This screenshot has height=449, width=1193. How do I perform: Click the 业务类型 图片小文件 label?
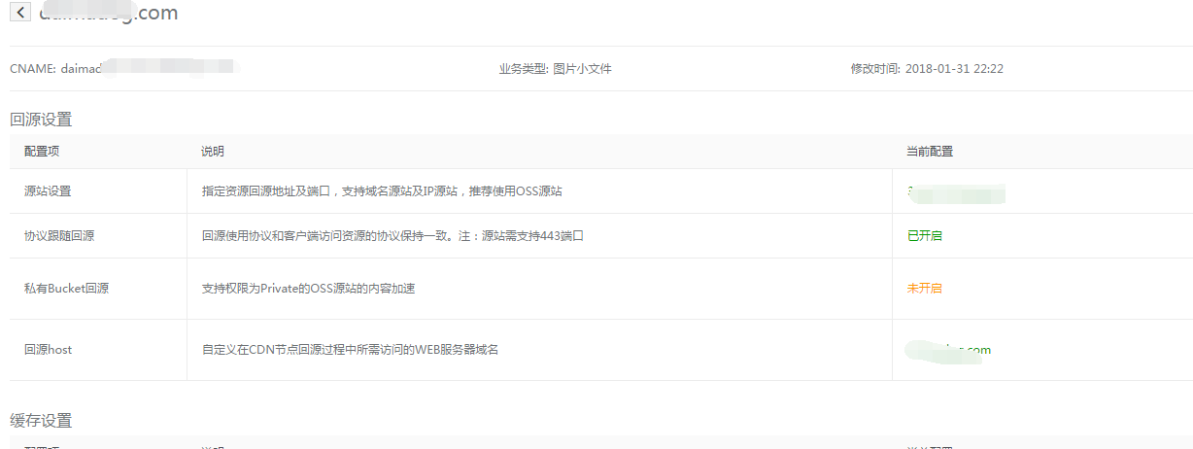[x=555, y=69]
